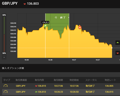Click GBP/JPY in the 10:27:06 trade row
The height and width of the screenshot is (96, 120).
pyautogui.click(x=20, y=86)
